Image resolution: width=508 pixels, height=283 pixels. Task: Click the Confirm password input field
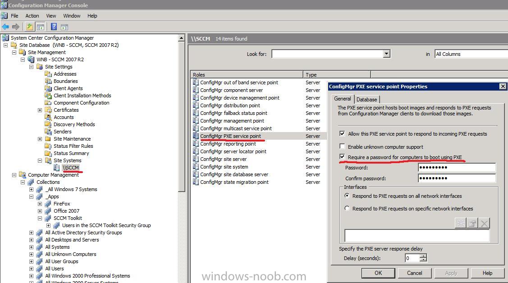(457, 178)
